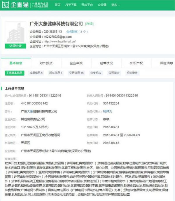Viewport: 175px width, 201px height.
Task: Open 业务联系 (3个) link
Action: tap(77, 32)
